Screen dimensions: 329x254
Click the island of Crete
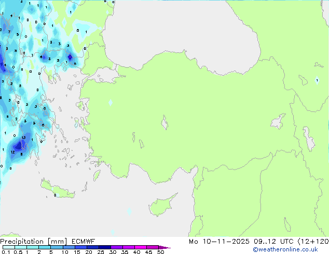tap(57, 189)
